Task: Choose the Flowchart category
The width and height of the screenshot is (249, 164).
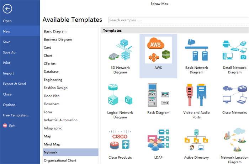Action: [x=51, y=104]
